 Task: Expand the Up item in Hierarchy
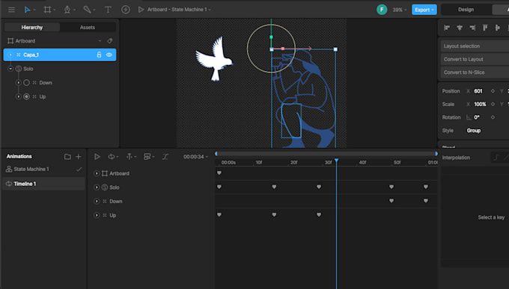(19, 96)
